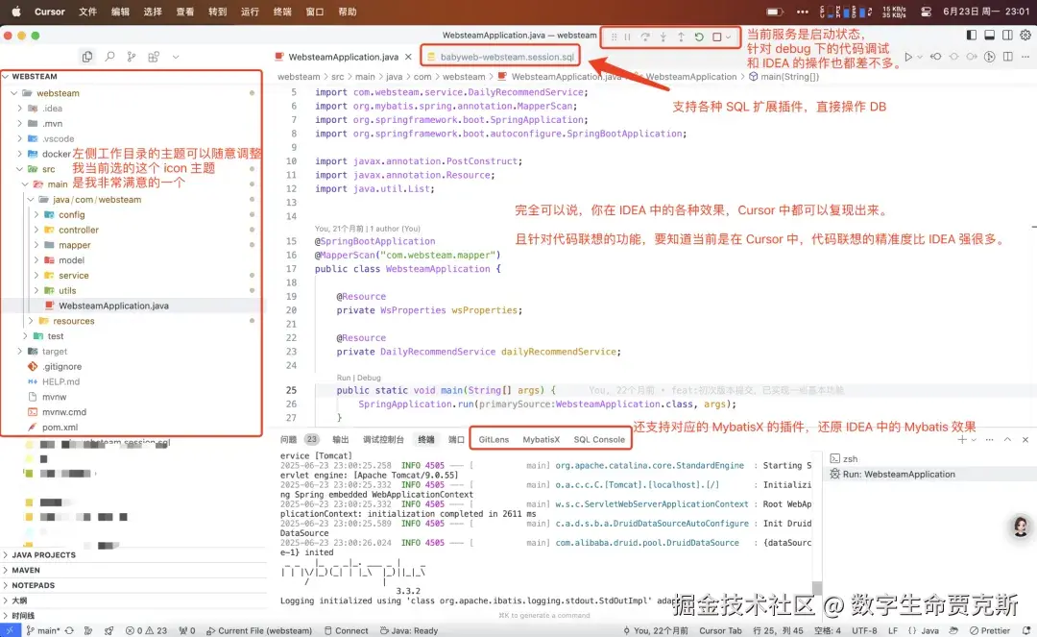Open editor more actions ellipsis
1037x637 pixels.
pyautogui.click(x=1025, y=57)
